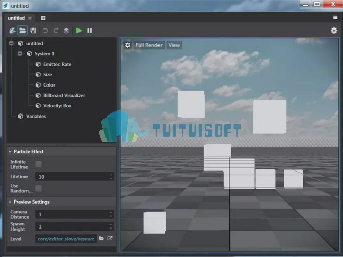
Task: Click the Spawn Height spinner arrows
Action: pyautogui.click(x=111, y=226)
